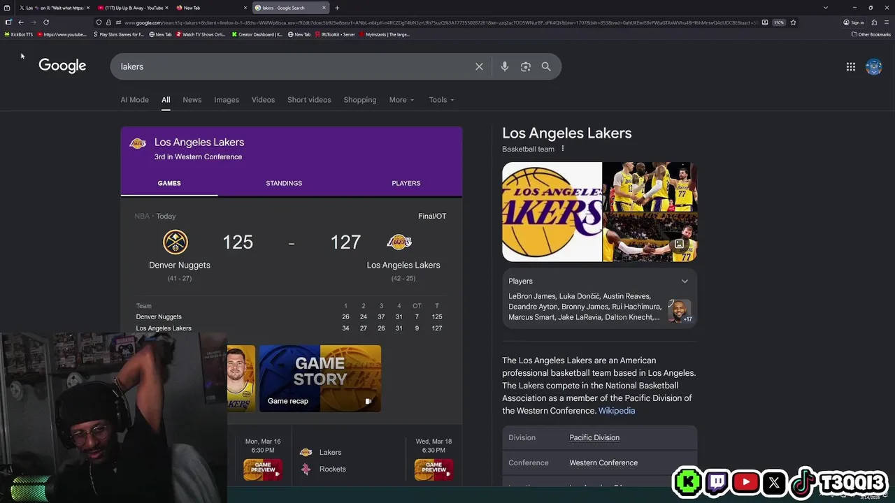Image resolution: width=895 pixels, height=503 pixels.
Task: Open the PLAYERS tab
Action: pyautogui.click(x=406, y=183)
